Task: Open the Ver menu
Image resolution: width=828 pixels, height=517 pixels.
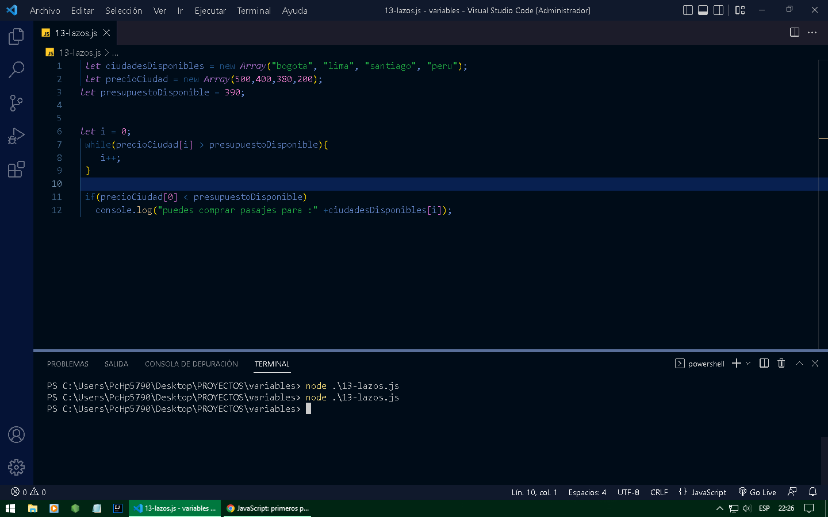Action: click(160, 10)
